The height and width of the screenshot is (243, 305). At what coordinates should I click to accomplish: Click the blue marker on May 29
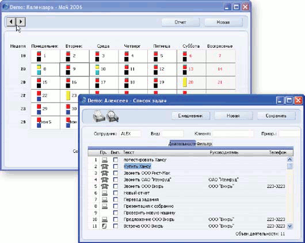[x=39, y=112]
